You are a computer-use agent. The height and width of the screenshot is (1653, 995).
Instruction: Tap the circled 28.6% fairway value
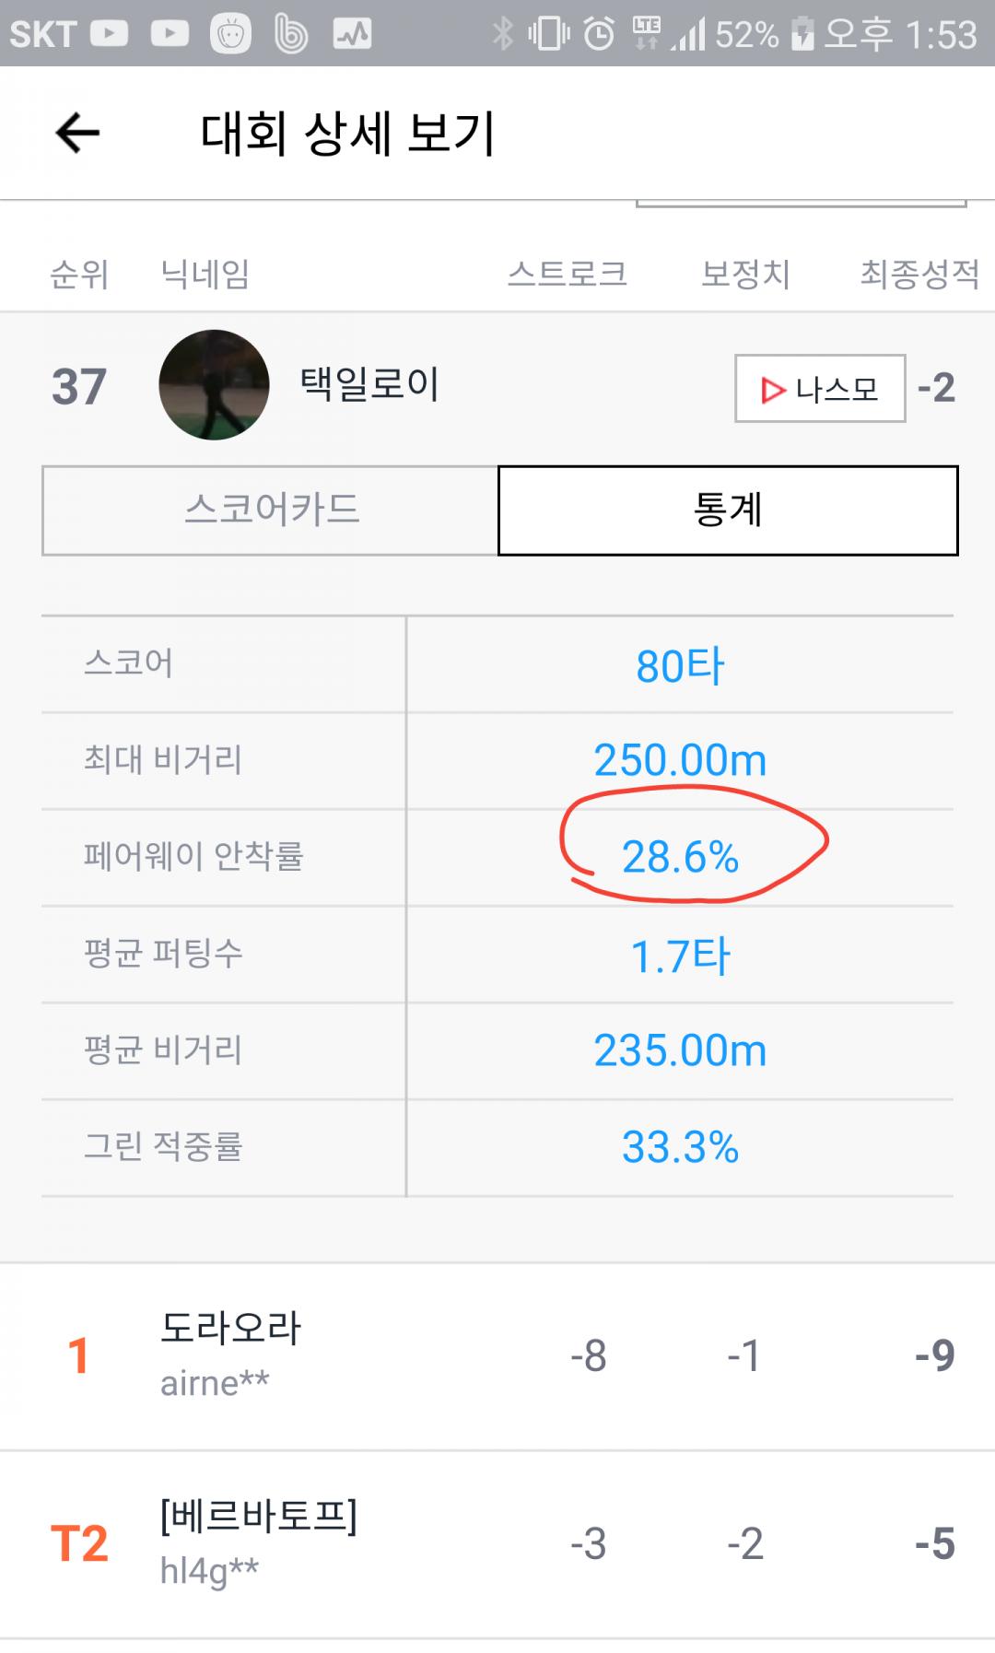coord(680,857)
